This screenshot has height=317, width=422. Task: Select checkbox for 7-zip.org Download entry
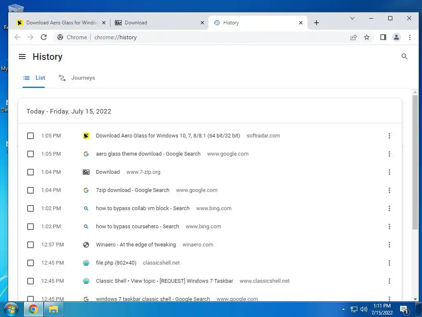pos(30,172)
